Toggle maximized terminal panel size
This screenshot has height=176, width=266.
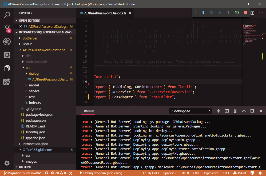[x=244, y=111]
